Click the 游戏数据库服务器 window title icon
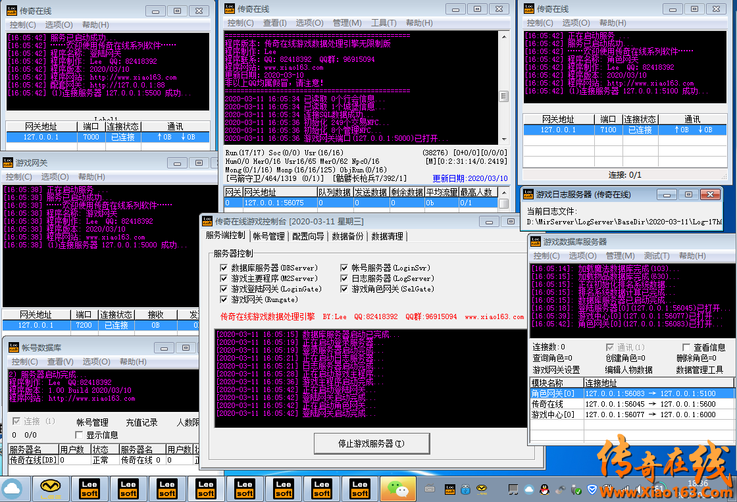This screenshot has height=502, width=737. 536,241
